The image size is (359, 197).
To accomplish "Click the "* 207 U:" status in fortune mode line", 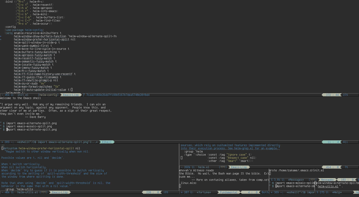I will click(x=187, y=192).
